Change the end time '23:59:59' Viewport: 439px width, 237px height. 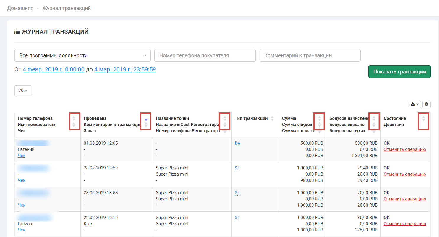[x=145, y=70]
